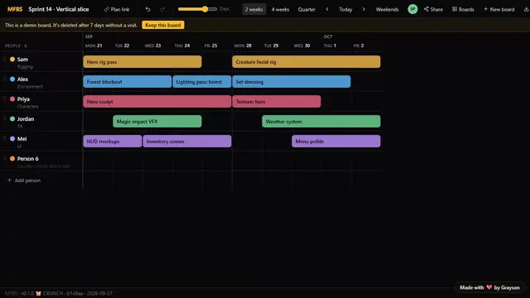Open the Magic impact VFX task
The width and height of the screenshot is (530, 298).
click(x=157, y=122)
